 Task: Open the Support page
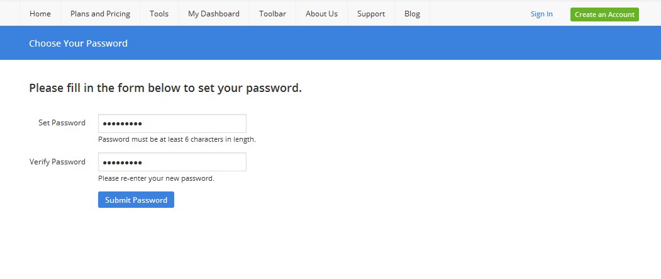370,14
